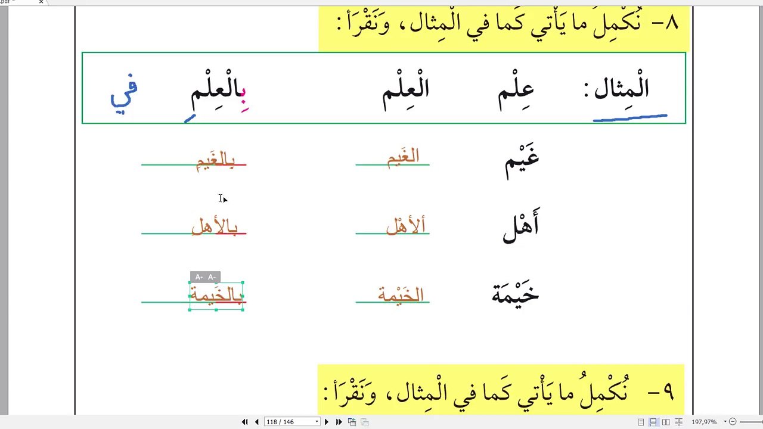Decrease font size with A- button
The height and width of the screenshot is (429, 763).
[212, 277]
